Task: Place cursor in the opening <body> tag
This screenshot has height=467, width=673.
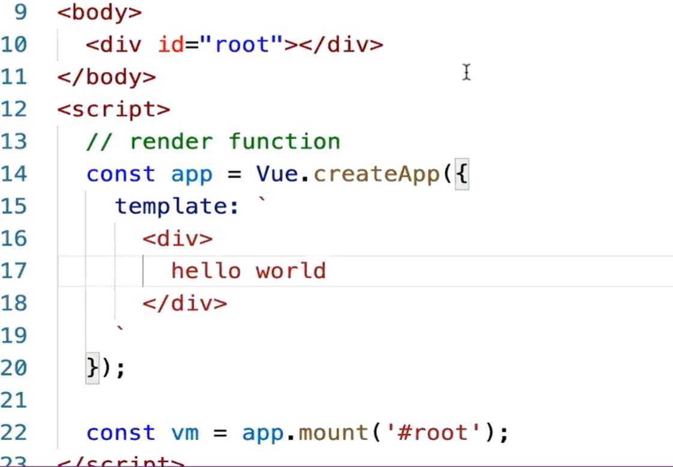Action: click(x=100, y=13)
